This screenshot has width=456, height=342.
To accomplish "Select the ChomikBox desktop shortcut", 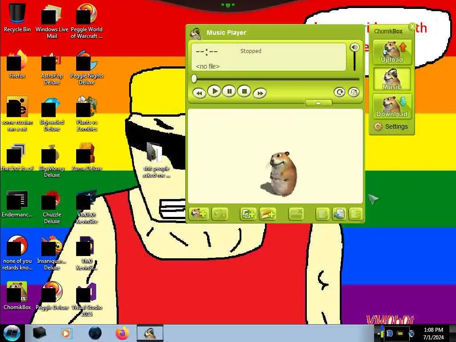I will (x=17, y=295).
